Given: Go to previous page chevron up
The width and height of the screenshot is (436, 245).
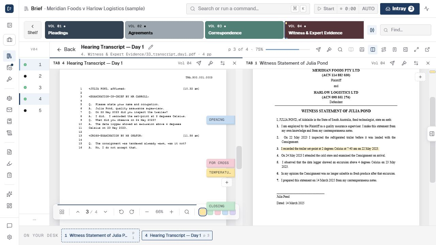Looking at the screenshot, I should point(78,212).
